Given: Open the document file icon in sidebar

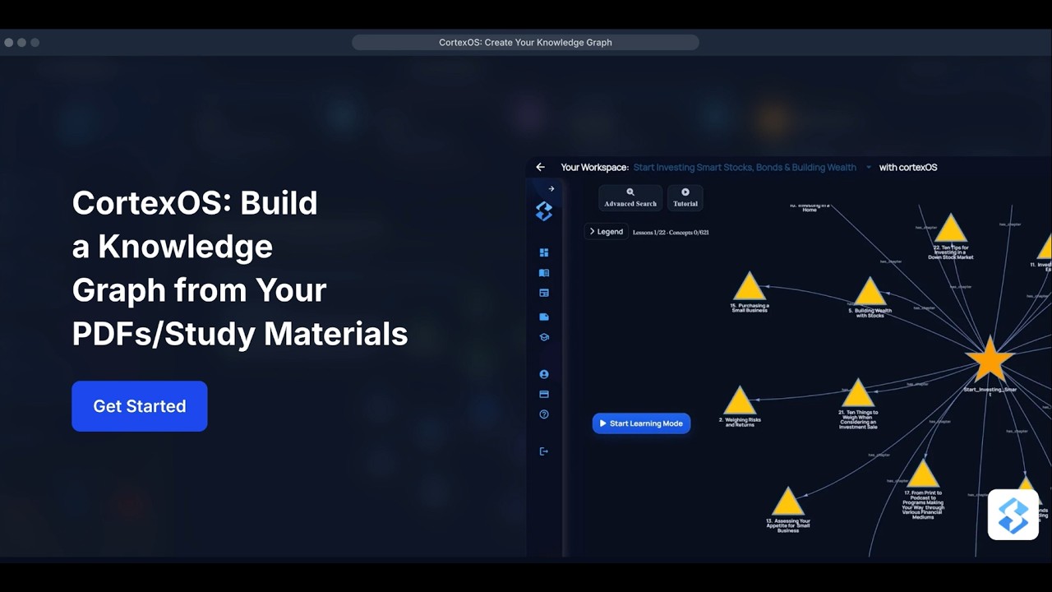Looking at the screenshot, I should (x=543, y=317).
